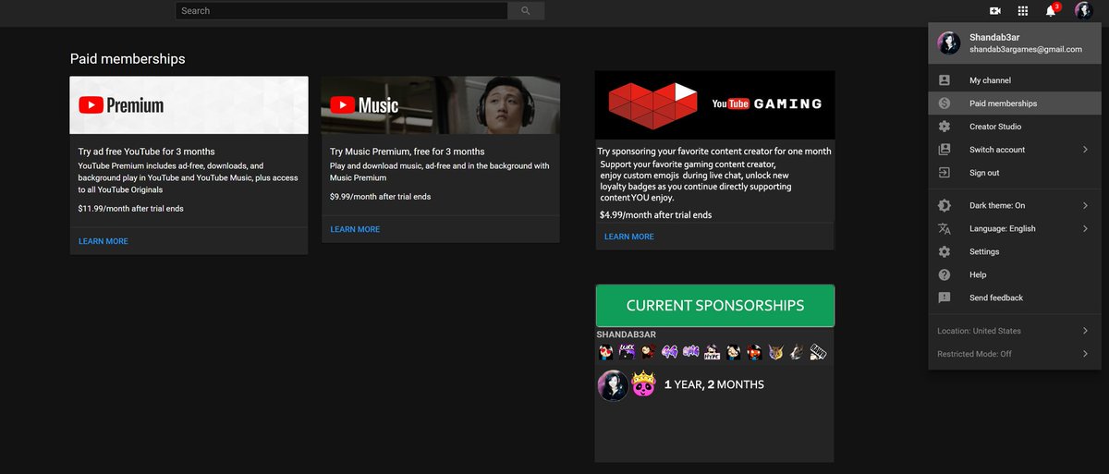Expand the Dark theme submenu chevron

coord(1085,205)
